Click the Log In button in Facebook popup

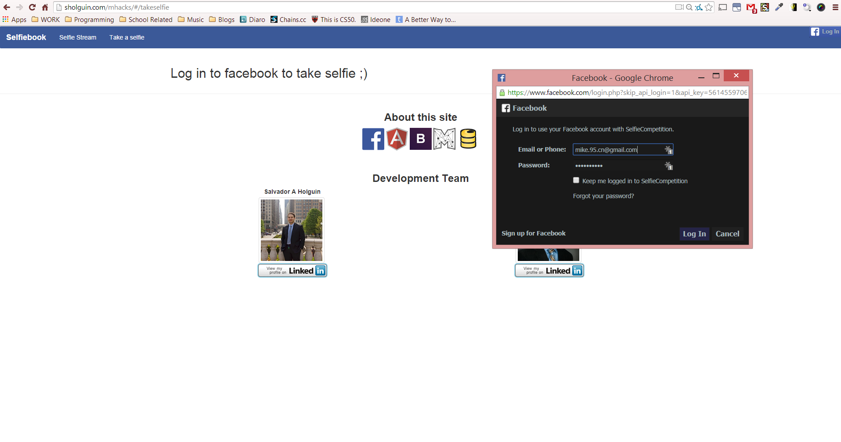694,234
